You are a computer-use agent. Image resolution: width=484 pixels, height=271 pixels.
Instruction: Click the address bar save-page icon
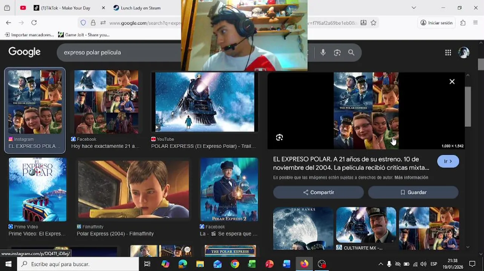363,23
